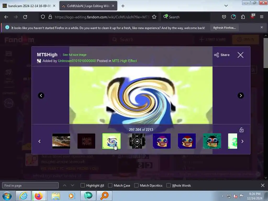Image resolution: width=268 pixels, height=201 pixels.
Task: Click the Share icon in lightbox
Action: point(216,55)
